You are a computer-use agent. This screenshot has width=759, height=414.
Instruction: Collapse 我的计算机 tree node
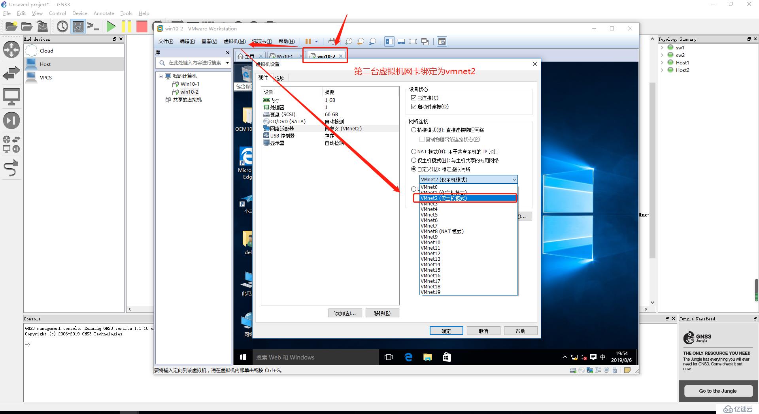(161, 76)
